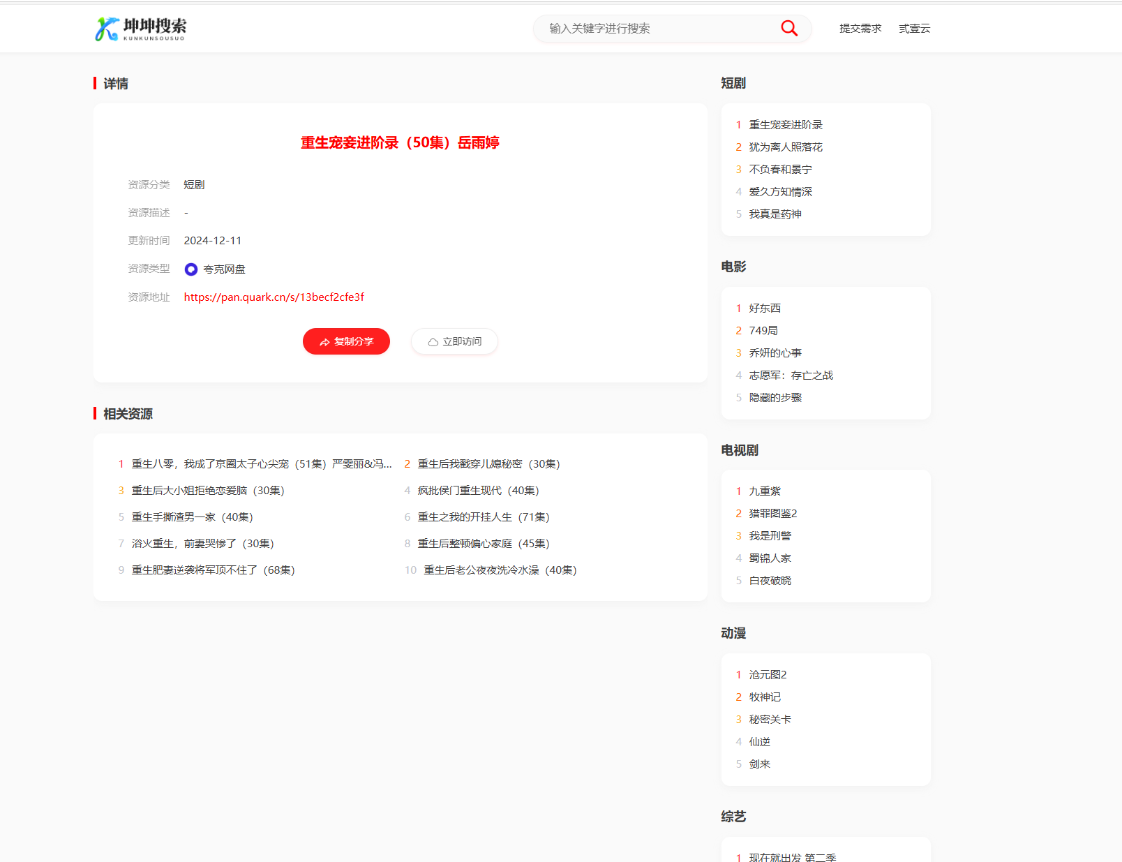Click the 综艺 sidebar heading
Image resolution: width=1122 pixels, height=862 pixels.
tap(733, 817)
